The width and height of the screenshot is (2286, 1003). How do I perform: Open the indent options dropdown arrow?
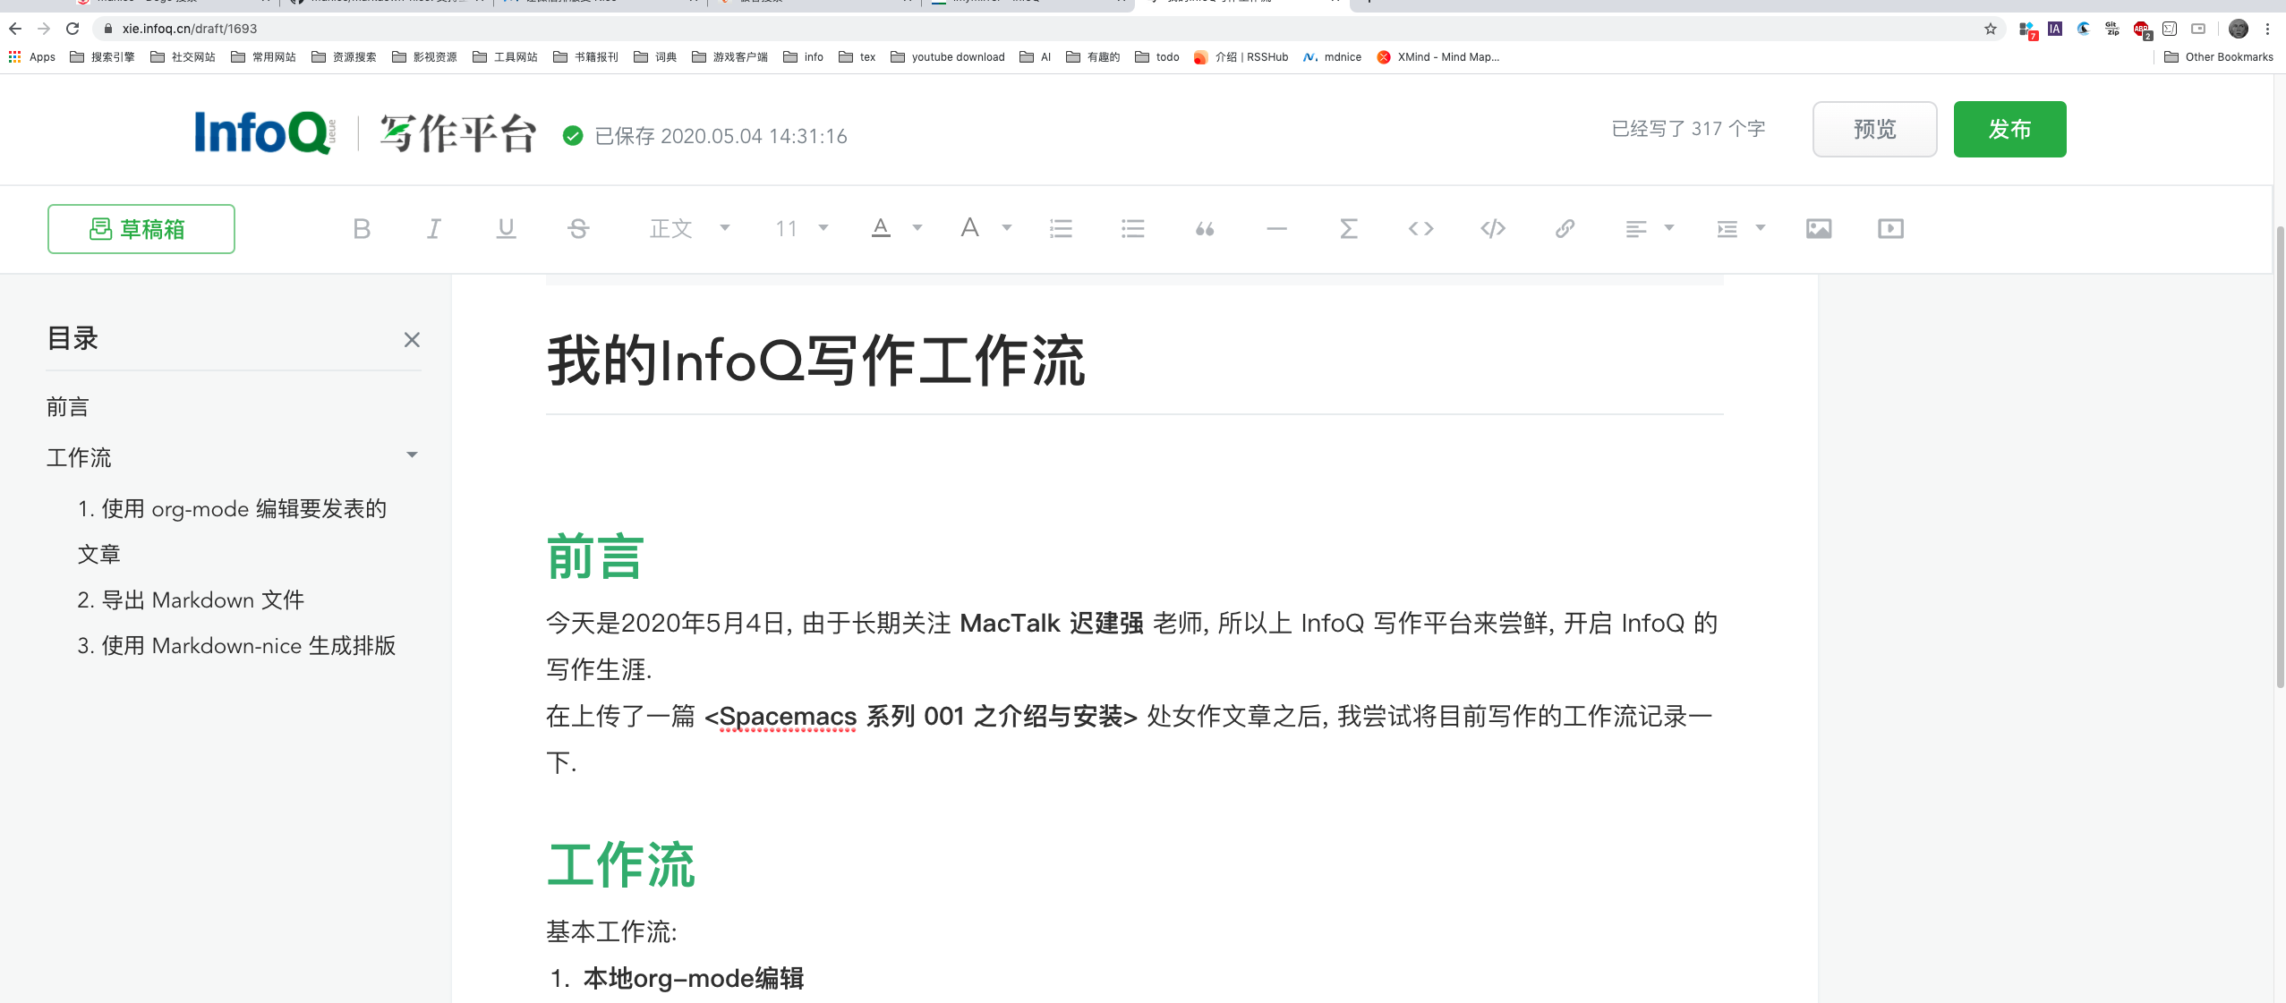[1761, 228]
